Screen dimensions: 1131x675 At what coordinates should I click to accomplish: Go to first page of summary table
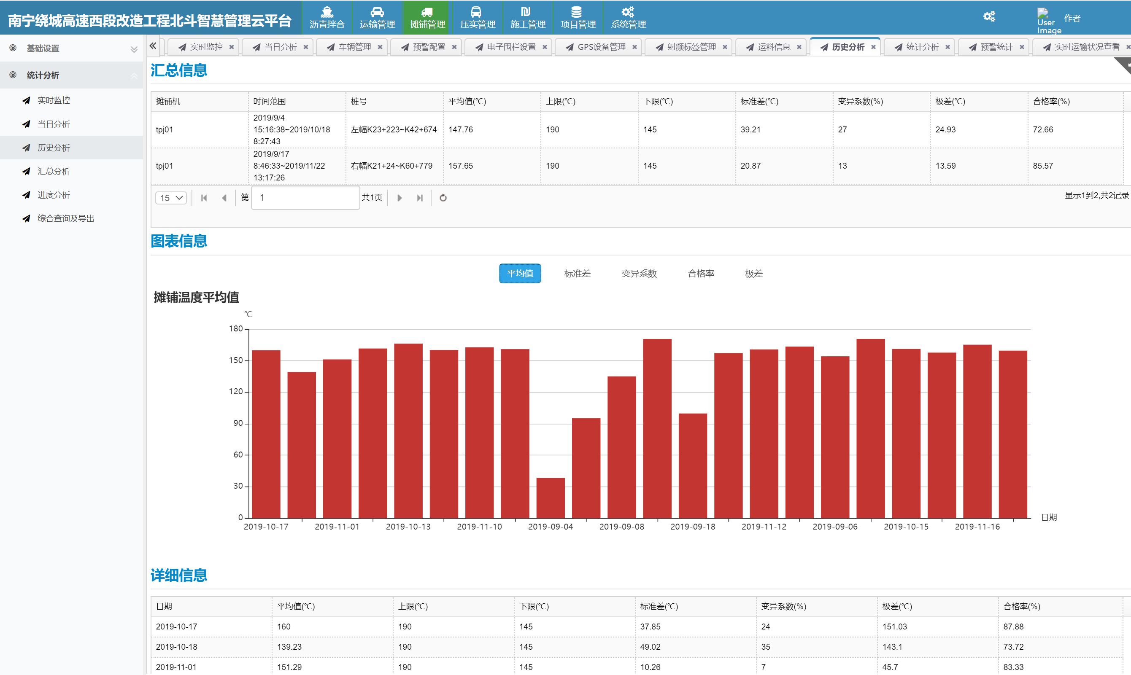coord(204,198)
